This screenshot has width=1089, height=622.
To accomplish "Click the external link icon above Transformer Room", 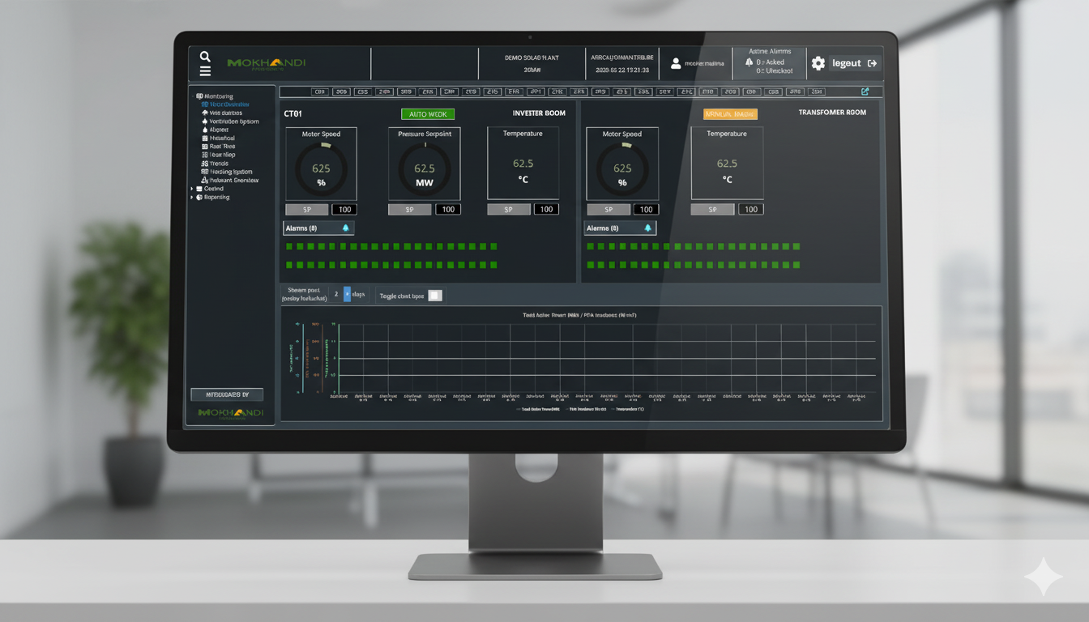I will (865, 92).
